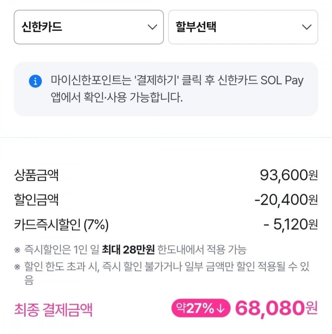
Task: Tap the pink 최종 결제금액 label
Action: 53,309
